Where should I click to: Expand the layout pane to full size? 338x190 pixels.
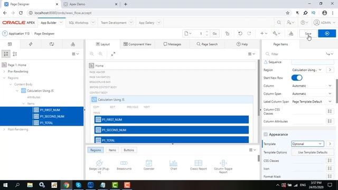pos(113,54)
